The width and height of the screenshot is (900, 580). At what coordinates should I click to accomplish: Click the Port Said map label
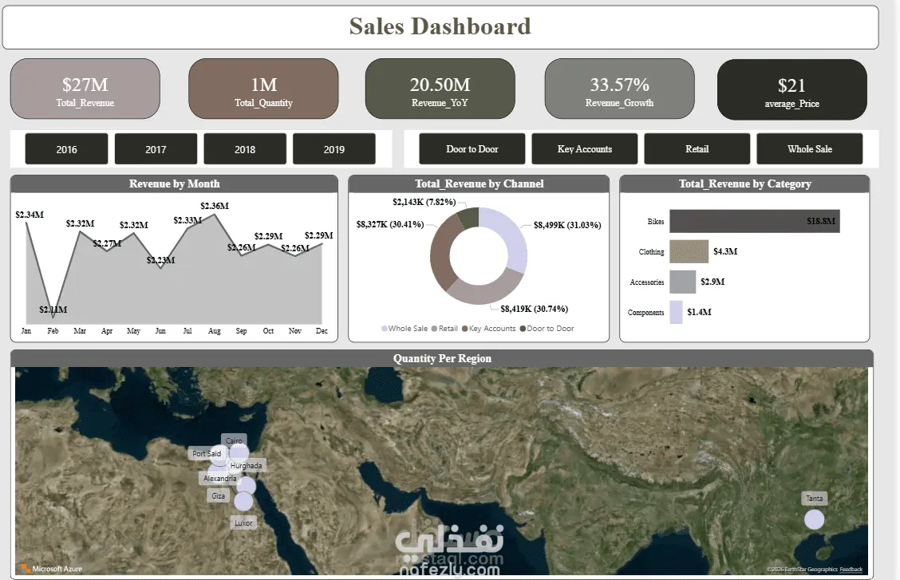(207, 453)
